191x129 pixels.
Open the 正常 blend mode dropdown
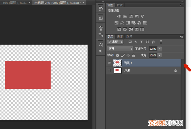120,49
